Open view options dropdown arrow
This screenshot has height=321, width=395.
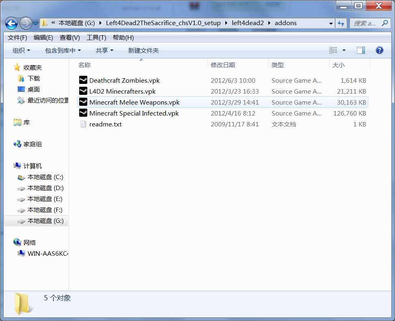344,50
